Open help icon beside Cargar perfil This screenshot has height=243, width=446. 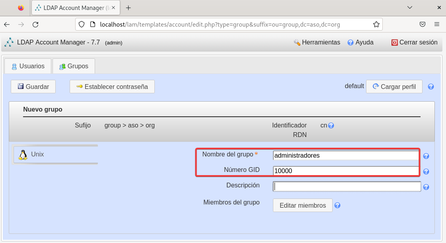point(430,87)
